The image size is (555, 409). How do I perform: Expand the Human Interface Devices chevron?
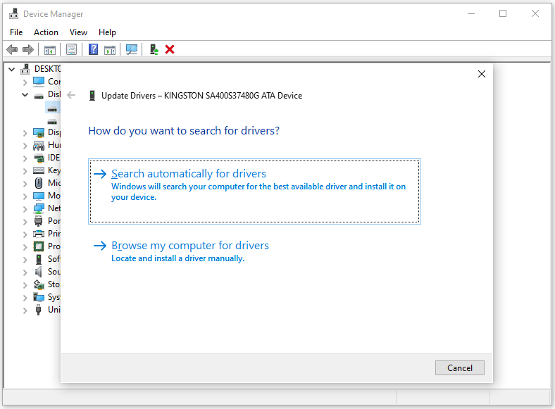25,146
